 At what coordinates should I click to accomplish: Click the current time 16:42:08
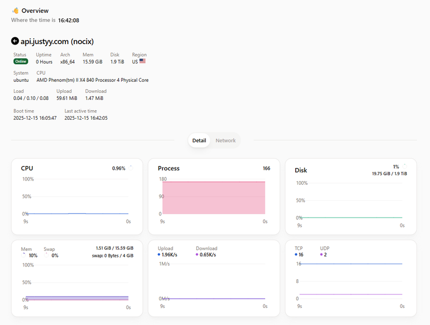(69, 20)
